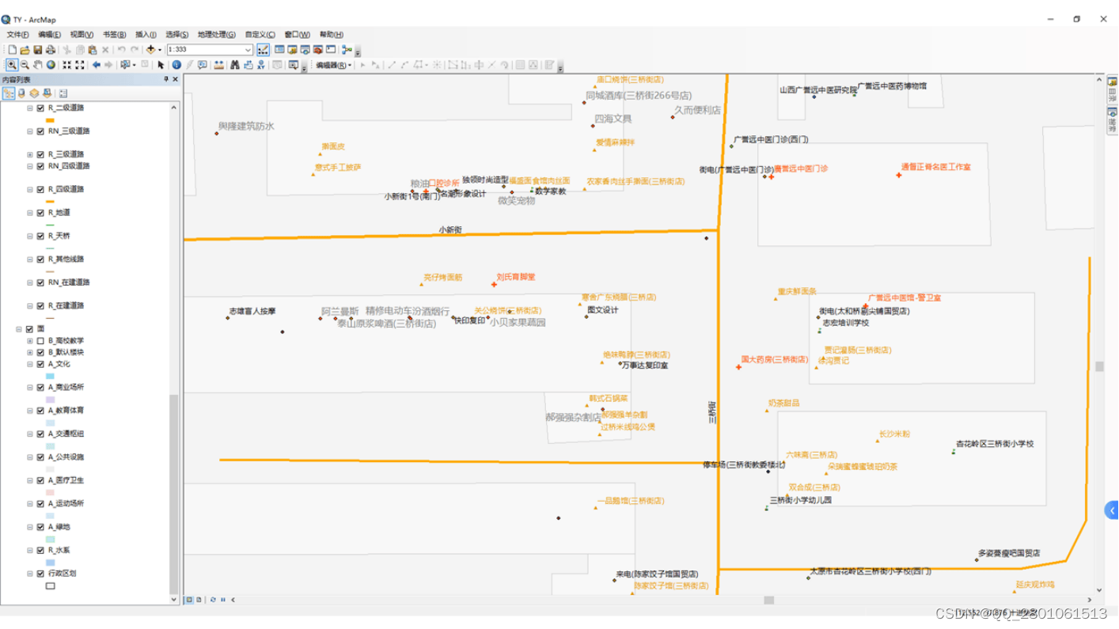Expand the B_默认楼块 layer node
This screenshot has width=1119, height=629.
30,352
